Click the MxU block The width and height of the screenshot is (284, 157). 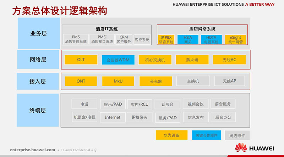coord(118,81)
